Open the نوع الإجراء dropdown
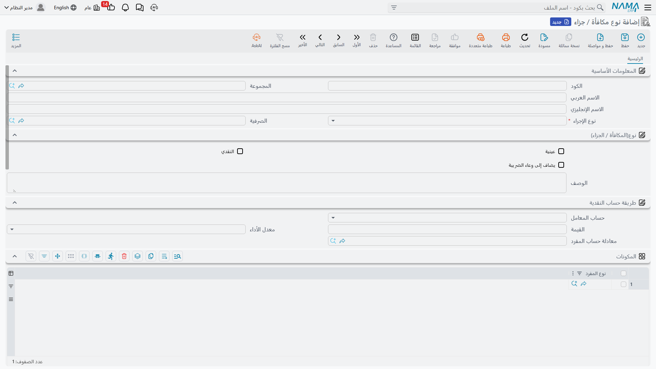Image resolution: width=656 pixels, height=369 pixels. coord(447,121)
